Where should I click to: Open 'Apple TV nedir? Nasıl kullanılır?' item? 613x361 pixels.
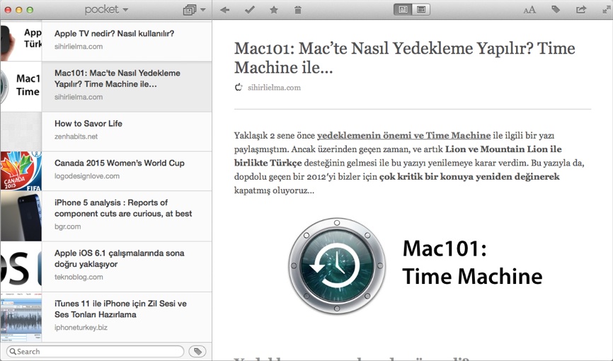pos(114,33)
